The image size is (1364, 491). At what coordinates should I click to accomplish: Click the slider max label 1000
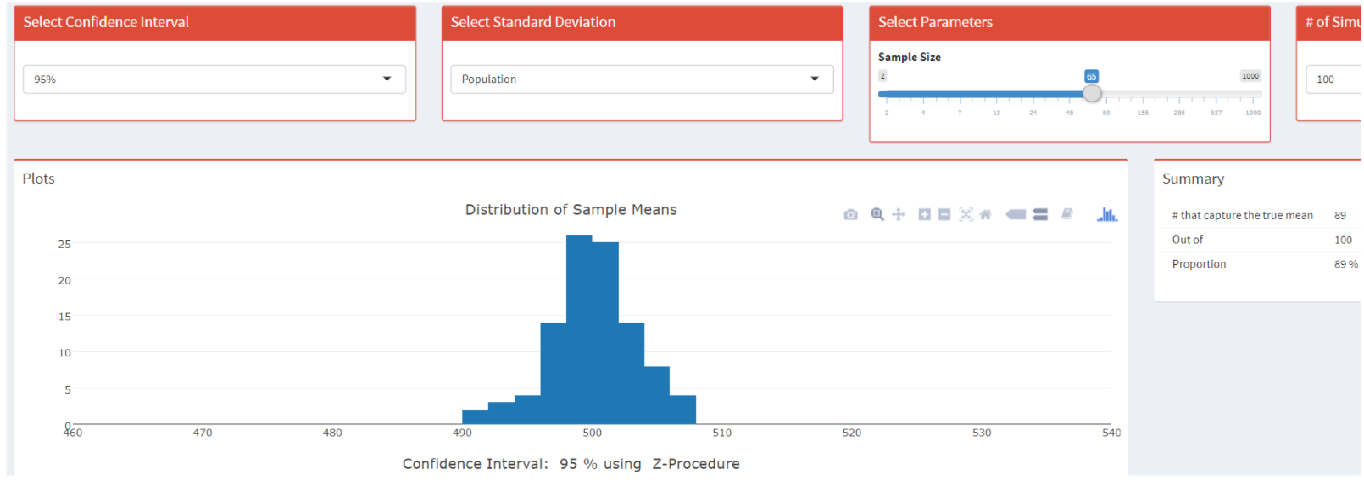coord(1250,76)
